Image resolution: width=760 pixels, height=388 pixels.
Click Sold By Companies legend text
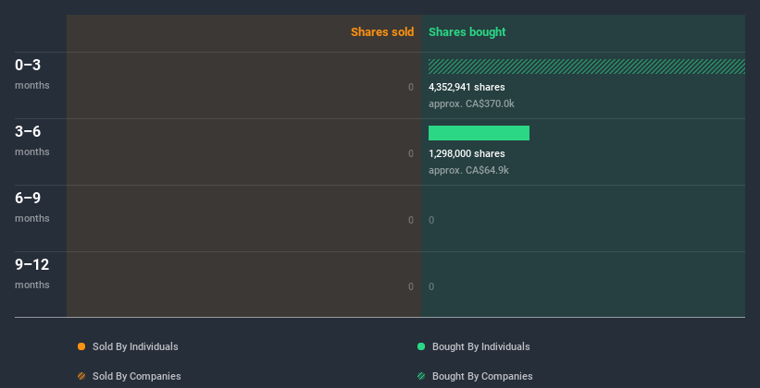(137, 376)
